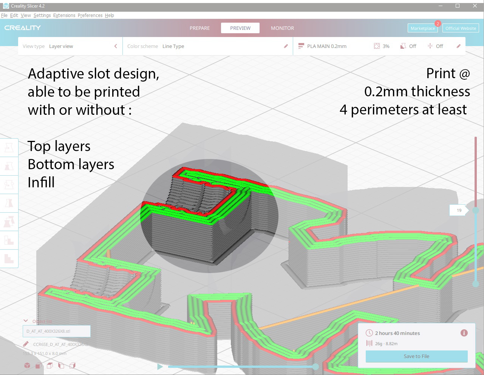Collapse the View type Layer view panel
This screenshot has height=375, width=484.
coord(116,46)
